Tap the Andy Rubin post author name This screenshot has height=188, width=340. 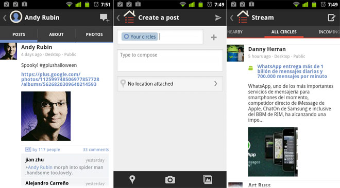pyautogui.click(x=37, y=47)
